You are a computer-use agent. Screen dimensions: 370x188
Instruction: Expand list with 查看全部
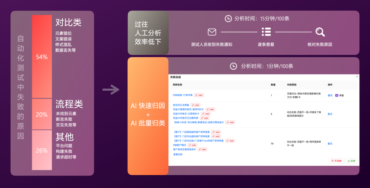click(x=178, y=154)
